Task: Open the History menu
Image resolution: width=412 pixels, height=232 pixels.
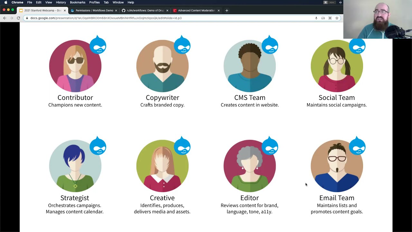Action: pyautogui.click(x=61, y=2)
